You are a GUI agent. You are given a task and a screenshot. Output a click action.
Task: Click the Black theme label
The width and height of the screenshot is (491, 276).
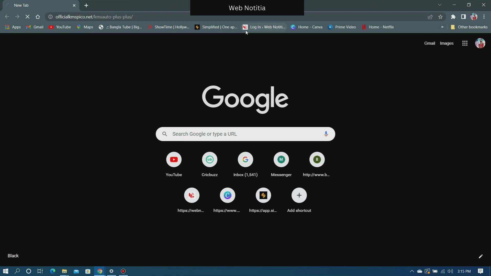[13, 256]
